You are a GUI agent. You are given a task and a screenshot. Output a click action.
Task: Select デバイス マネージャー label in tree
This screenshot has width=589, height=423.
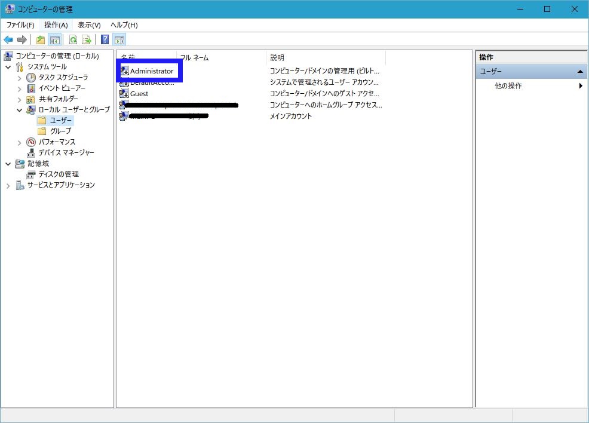(66, 152)
